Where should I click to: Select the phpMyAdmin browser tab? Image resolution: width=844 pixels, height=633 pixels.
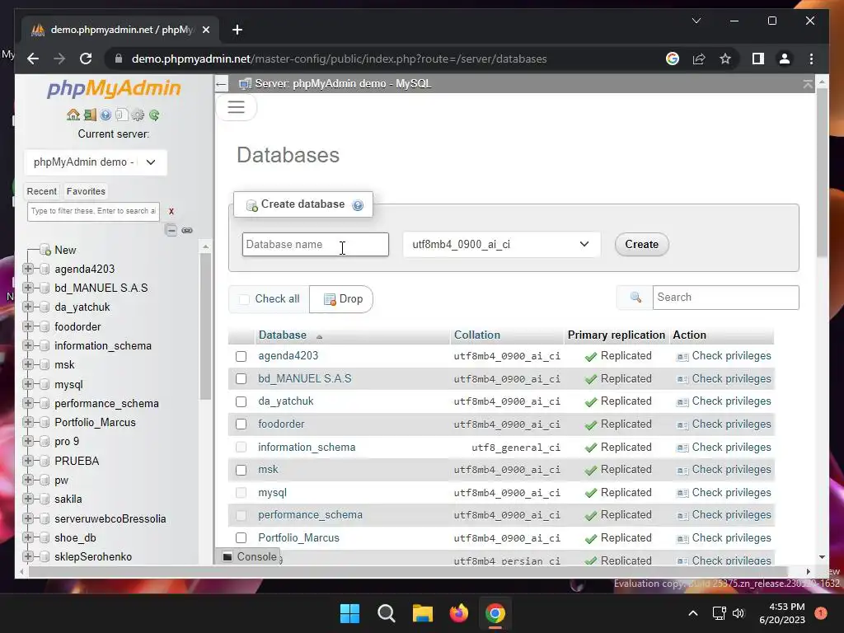tap(120, 30)
